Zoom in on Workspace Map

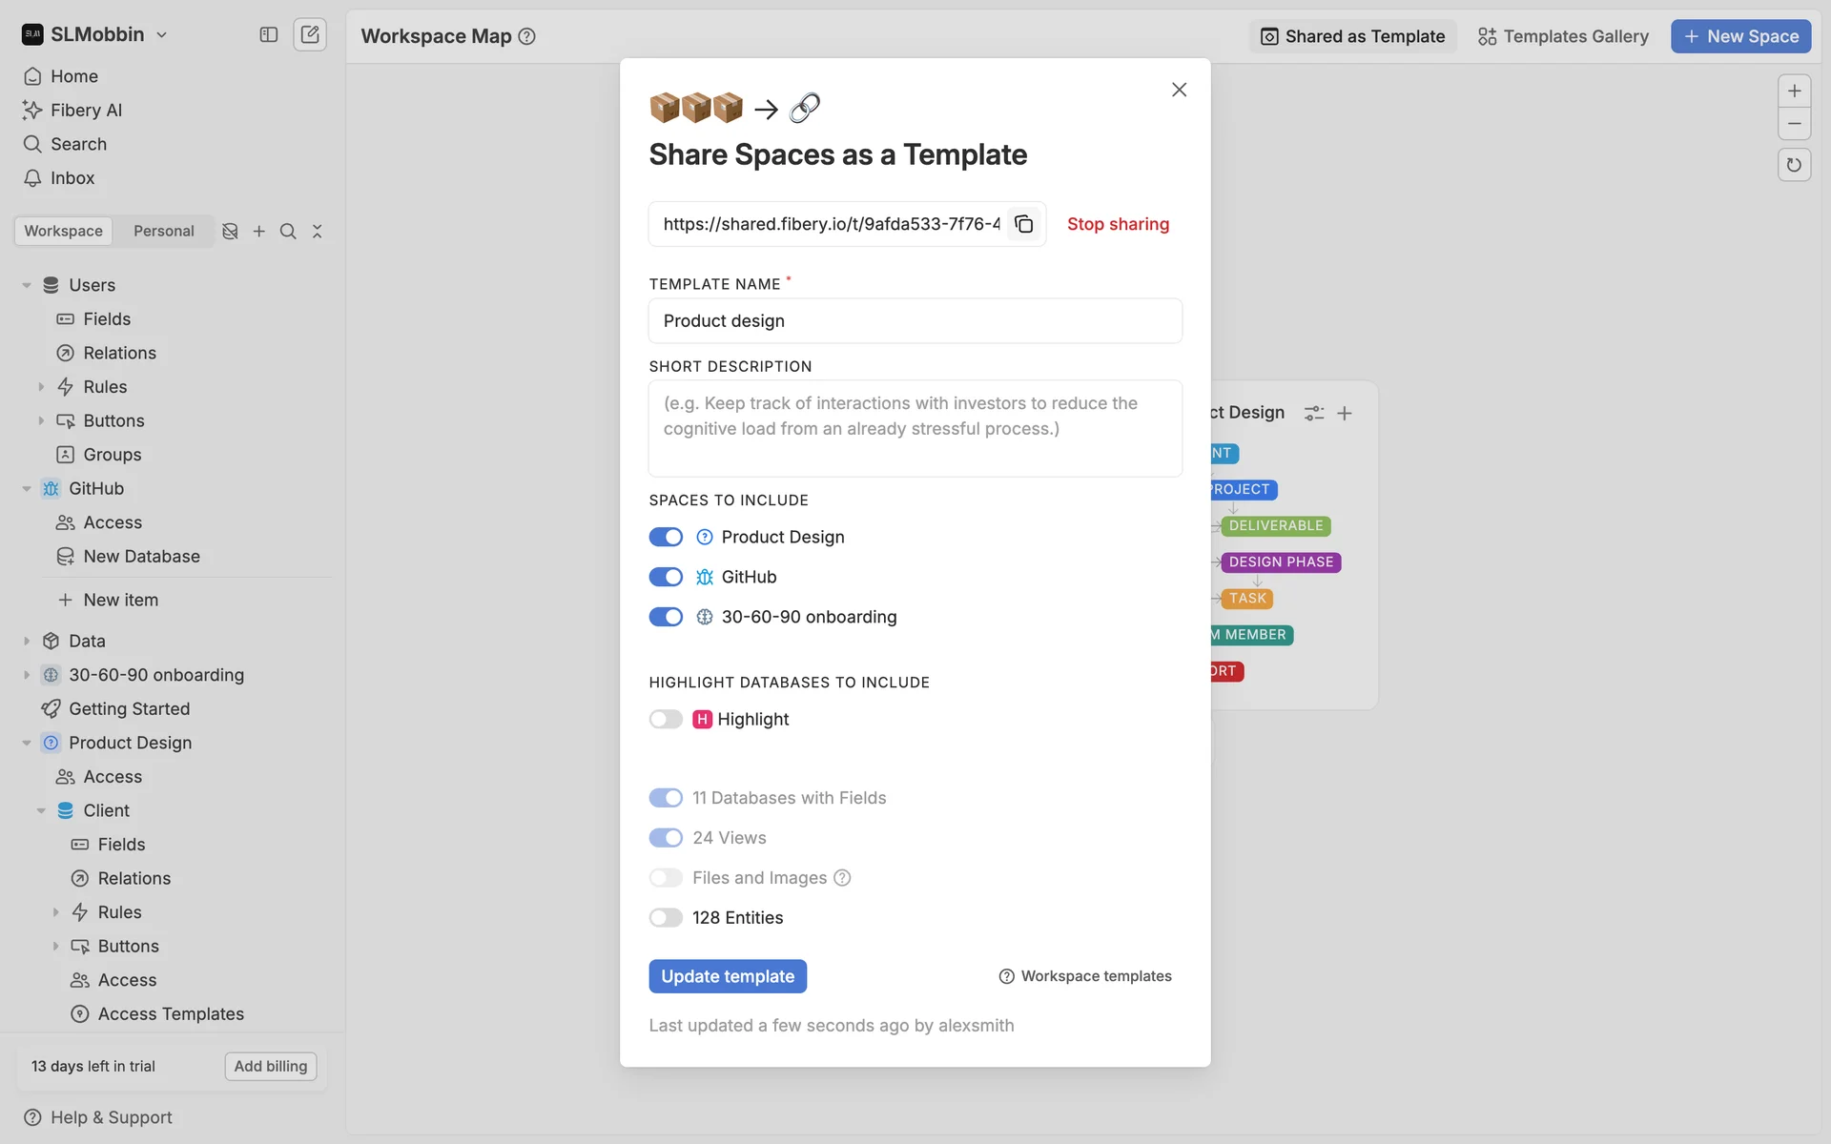click(1794, 91)
